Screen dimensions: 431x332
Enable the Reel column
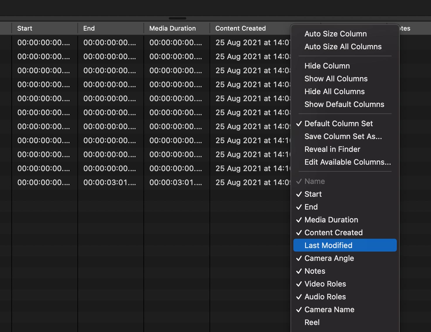click(x=345, y=322)
